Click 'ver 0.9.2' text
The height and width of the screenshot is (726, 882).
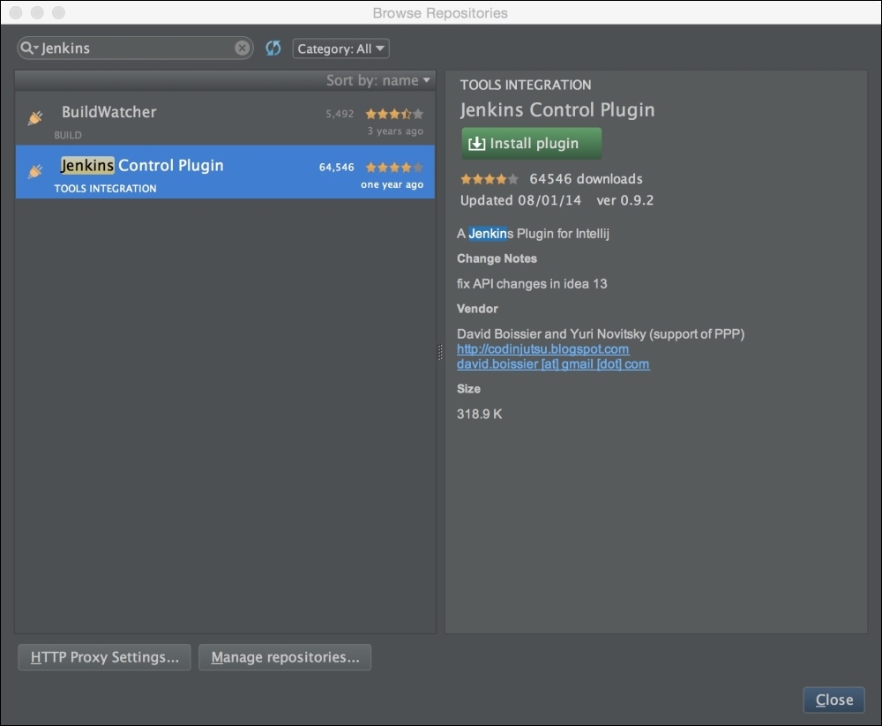point(625,200)
